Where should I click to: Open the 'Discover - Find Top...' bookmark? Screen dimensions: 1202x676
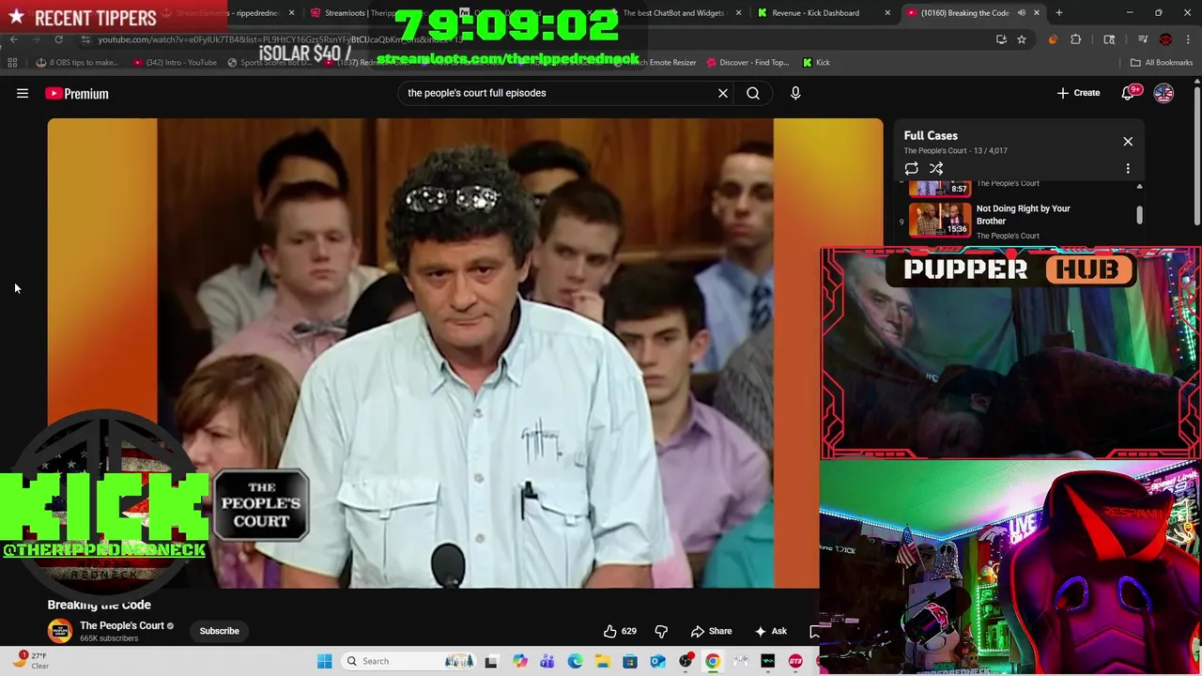click(x=749, y=62)
